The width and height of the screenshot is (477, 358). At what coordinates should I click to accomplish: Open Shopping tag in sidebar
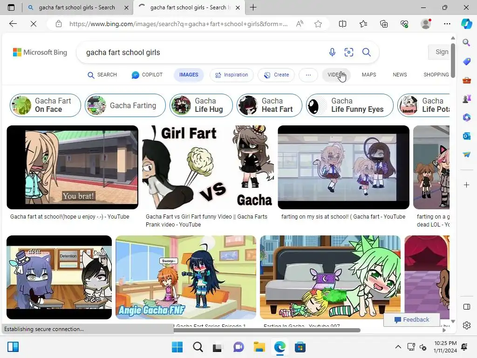467,62
